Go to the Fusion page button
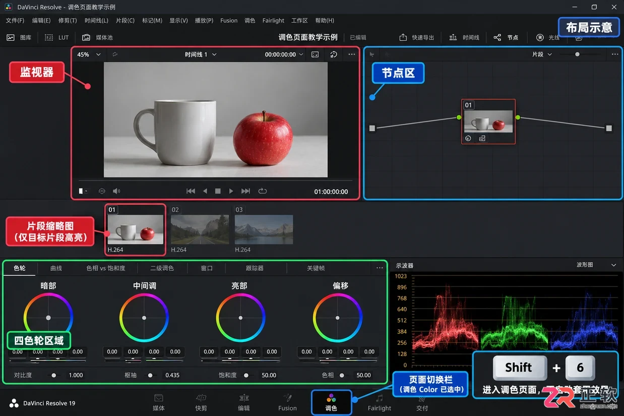This screenshot has height=416, width=624. pos(287,402)
